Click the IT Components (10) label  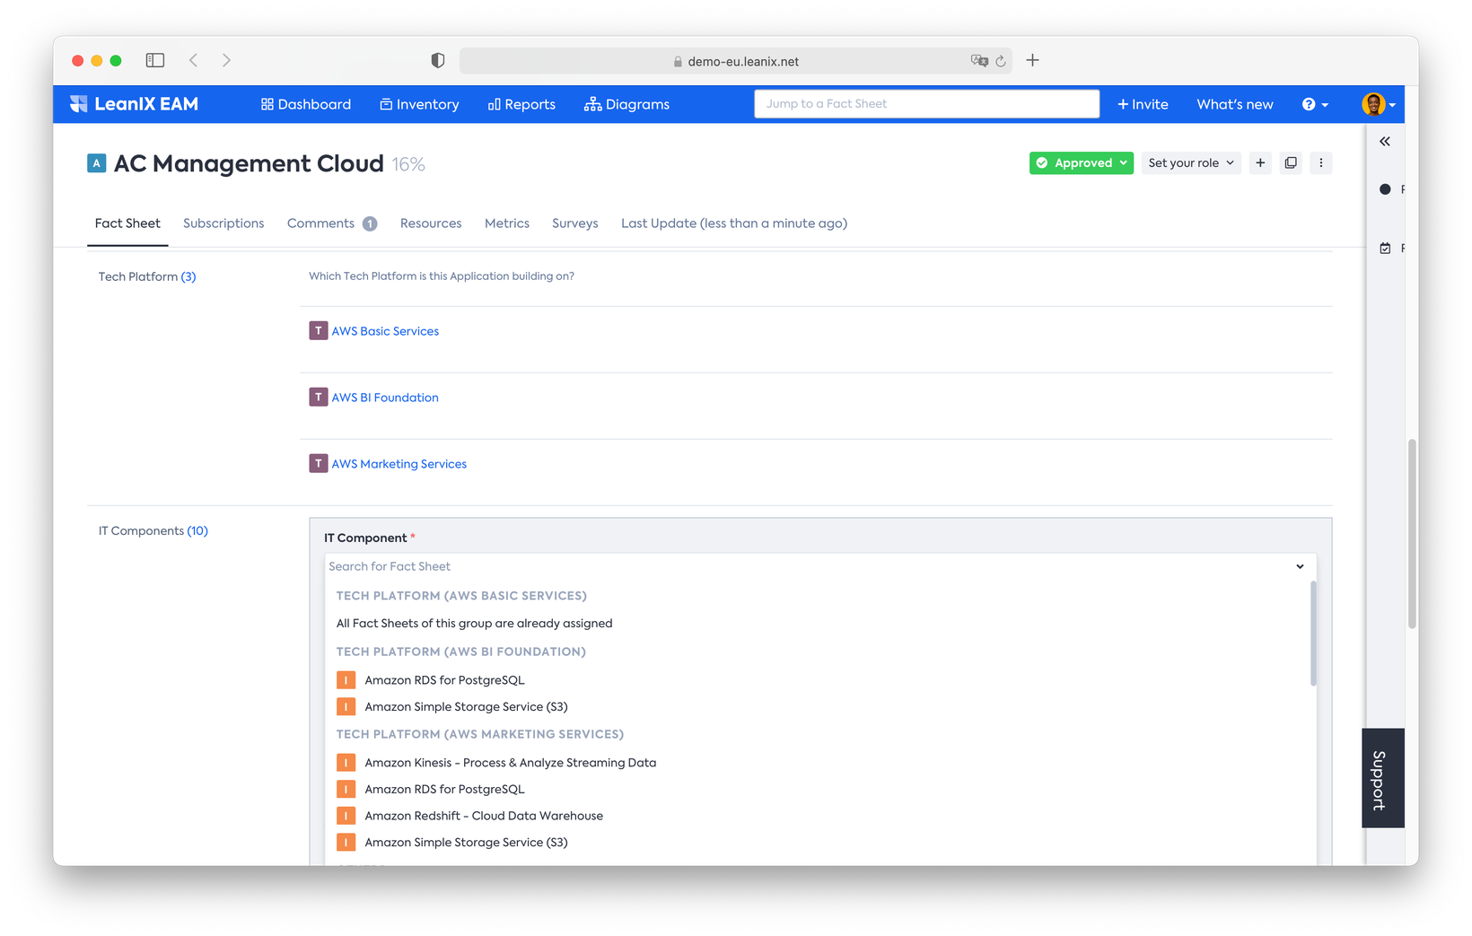pos(153,531)
